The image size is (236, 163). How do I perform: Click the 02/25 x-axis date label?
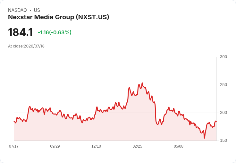137,146
